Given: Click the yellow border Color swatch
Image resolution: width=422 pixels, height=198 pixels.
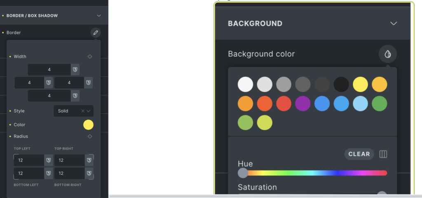Looking at the screenshot, I should (x=88, y=125).
